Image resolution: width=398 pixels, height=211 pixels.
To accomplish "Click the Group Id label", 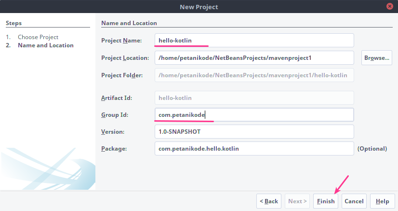I will [114, 115].
